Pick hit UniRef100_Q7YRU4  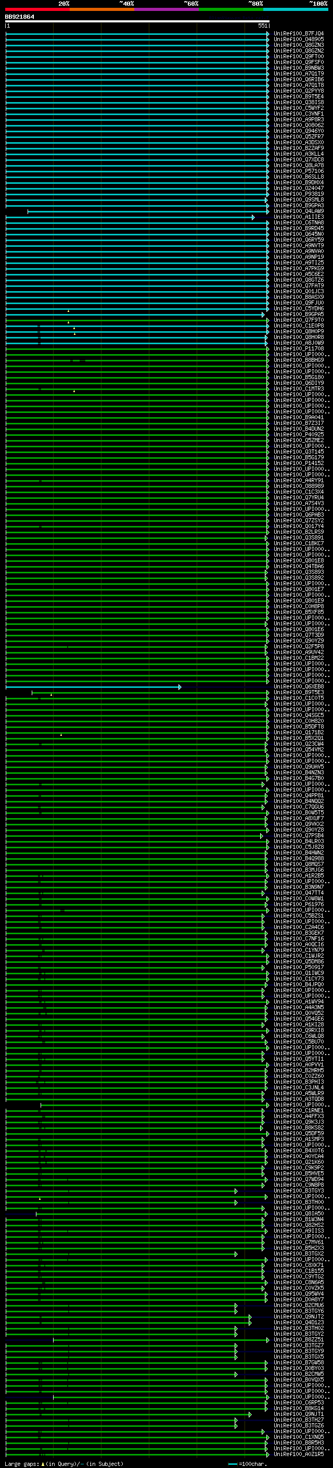tap(299, 497)
